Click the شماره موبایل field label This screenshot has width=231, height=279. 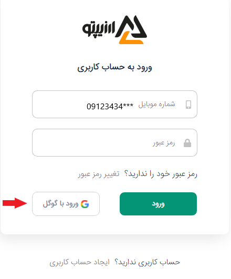156,104
